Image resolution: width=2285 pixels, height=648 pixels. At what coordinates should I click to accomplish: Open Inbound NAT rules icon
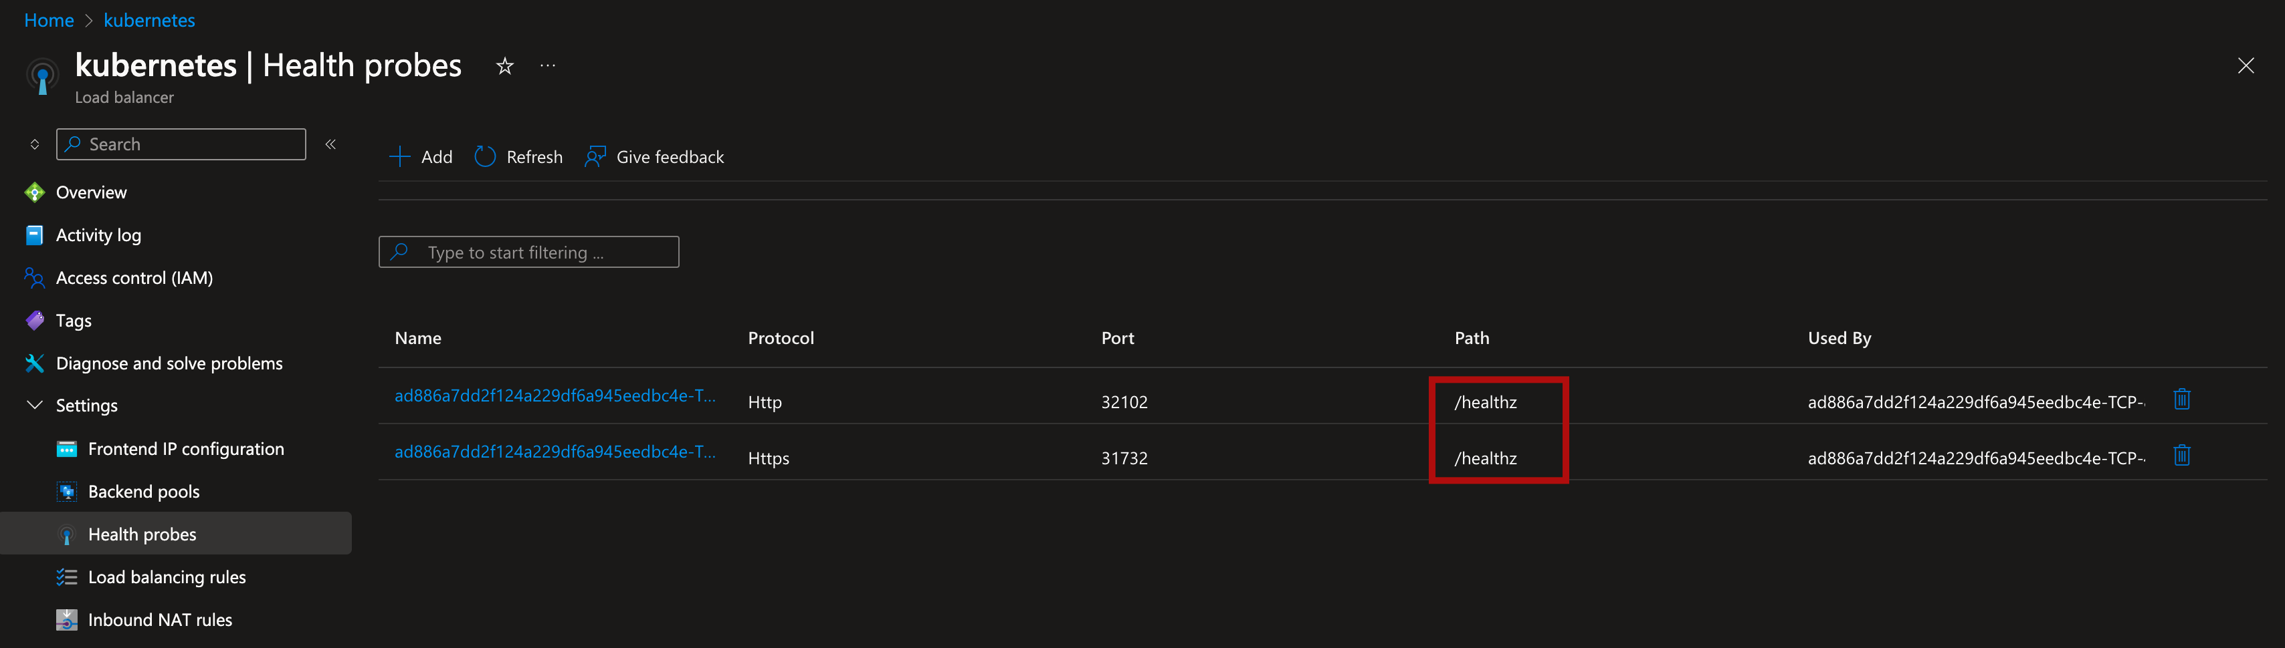pos(66,619)
